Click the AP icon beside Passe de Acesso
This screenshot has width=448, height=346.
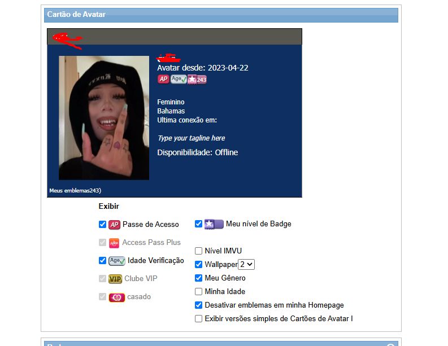coord(114,225)
